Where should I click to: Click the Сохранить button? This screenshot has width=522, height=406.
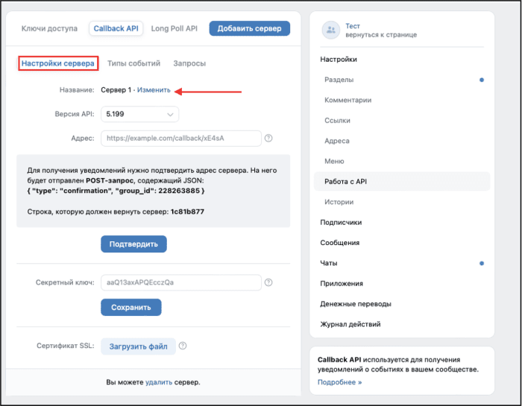[130, 307]
